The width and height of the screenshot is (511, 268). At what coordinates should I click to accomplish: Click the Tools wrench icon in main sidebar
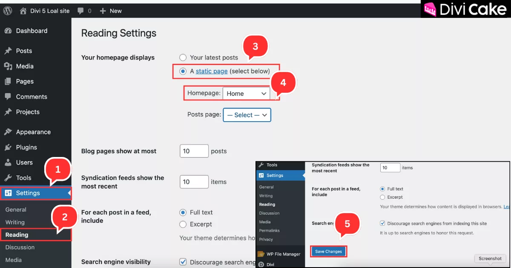click(x=8, y=178)
